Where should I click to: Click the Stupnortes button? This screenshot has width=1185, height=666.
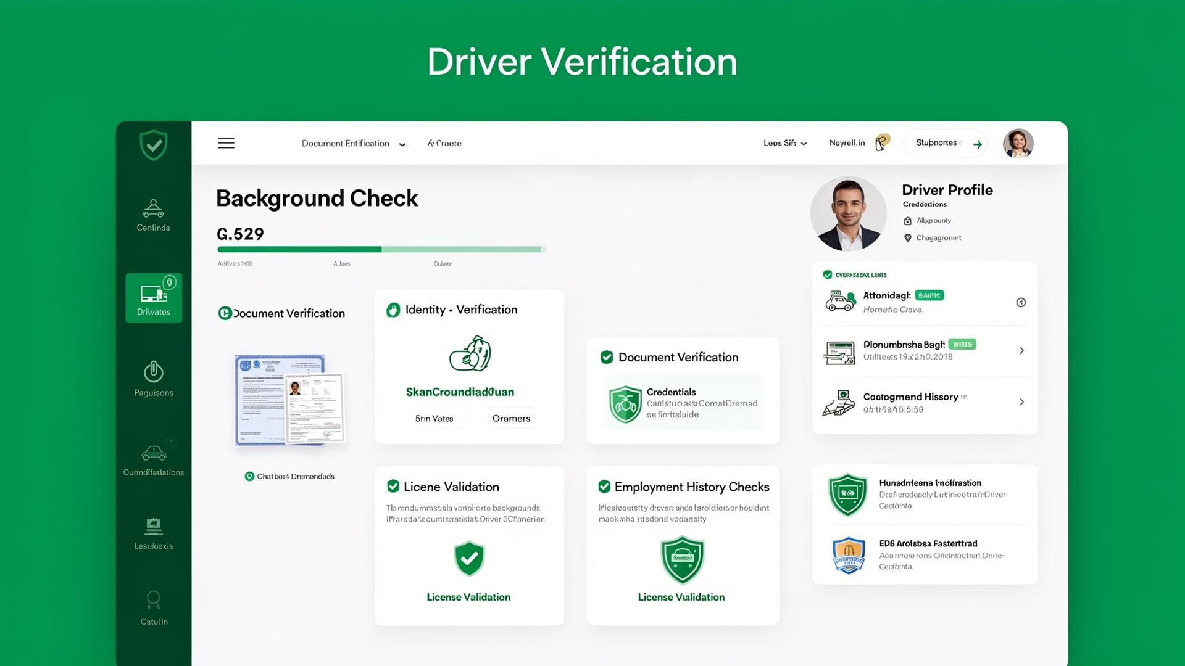(945, 143)
